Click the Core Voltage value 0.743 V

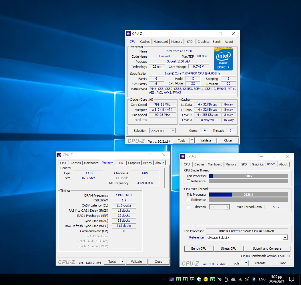pos(198,66)
